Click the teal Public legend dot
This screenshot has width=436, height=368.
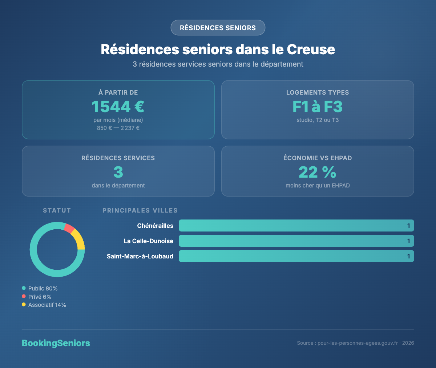pyautogui.click(x=24, y=288)
